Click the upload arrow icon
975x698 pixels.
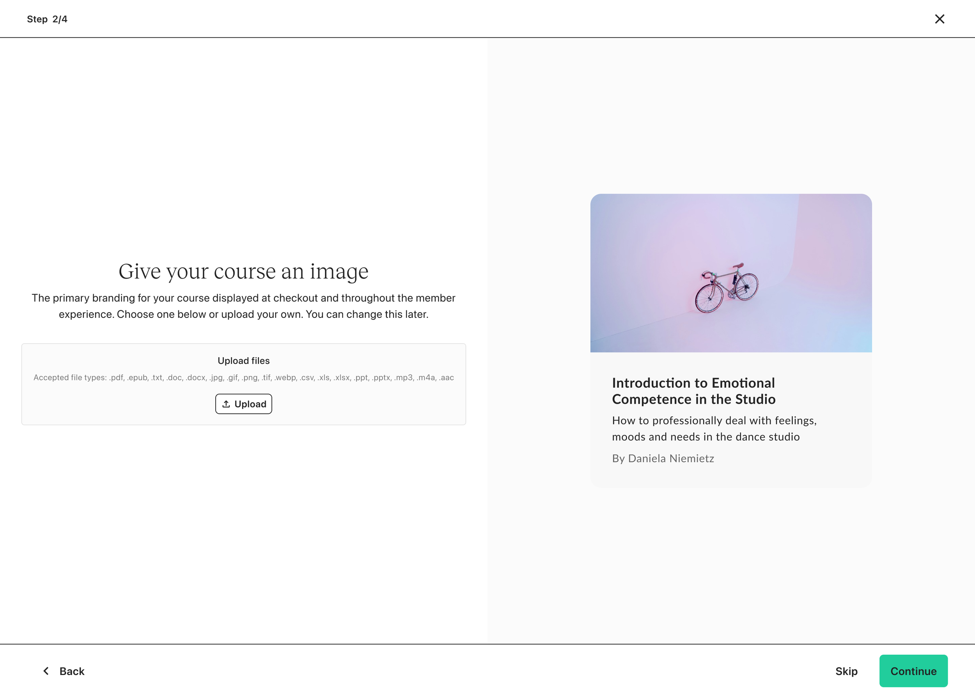click(x=226, y=404)
